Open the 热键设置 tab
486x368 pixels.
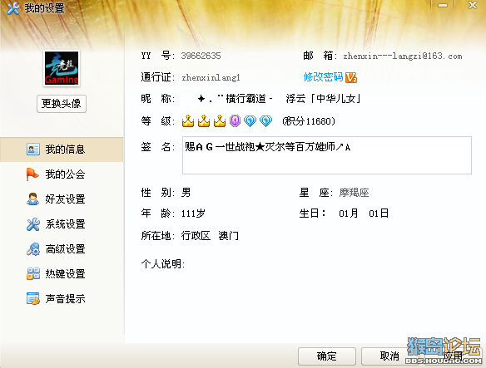[62, 274]
